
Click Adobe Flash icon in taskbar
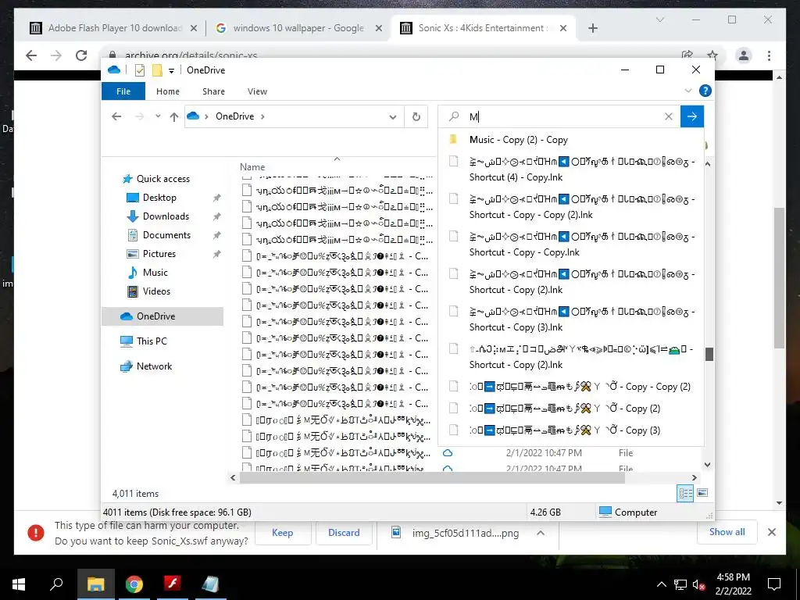[x=173, y=583]
